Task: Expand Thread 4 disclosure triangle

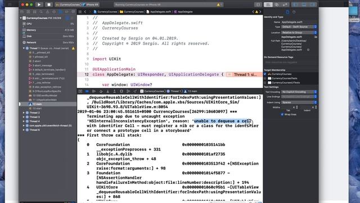Action: pos(24,121)
